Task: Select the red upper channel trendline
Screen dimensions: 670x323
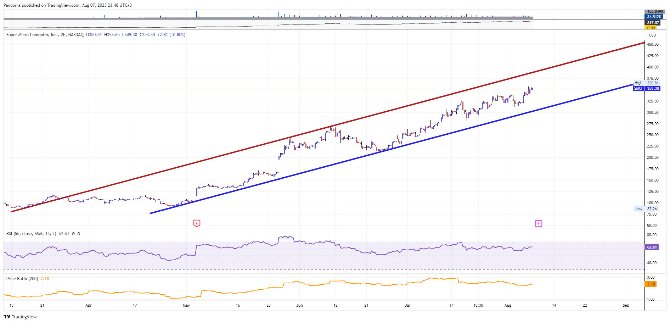Action: click(327, 127)
